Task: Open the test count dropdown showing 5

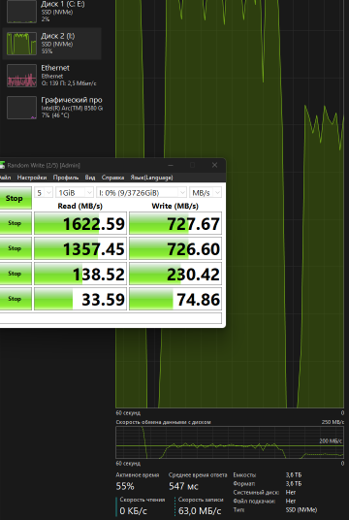Action: (44, 193)
